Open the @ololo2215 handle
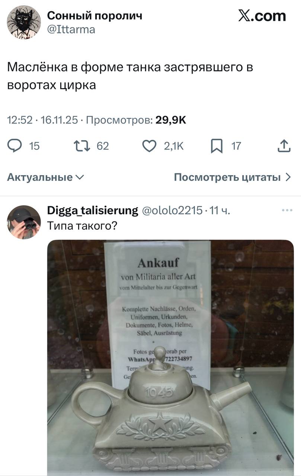301x476 pixels. point(172,211)
